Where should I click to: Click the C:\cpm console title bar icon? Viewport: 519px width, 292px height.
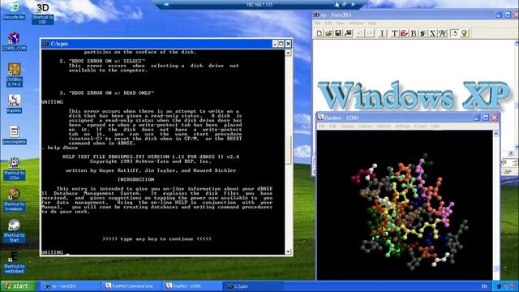tap(45, 44)
